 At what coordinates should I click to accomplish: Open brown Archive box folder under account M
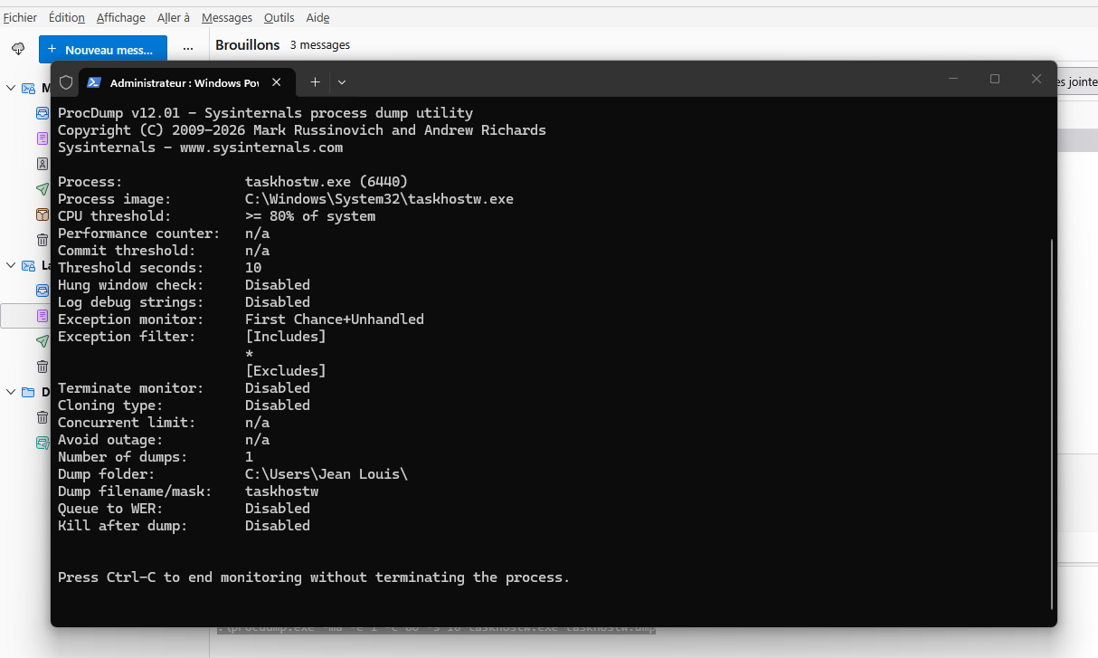(x=43, y=215)
